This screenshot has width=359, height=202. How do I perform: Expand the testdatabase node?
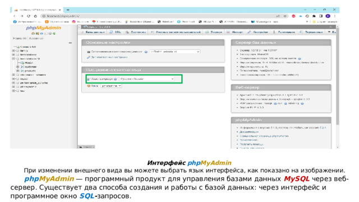click(x=13, y=55)
